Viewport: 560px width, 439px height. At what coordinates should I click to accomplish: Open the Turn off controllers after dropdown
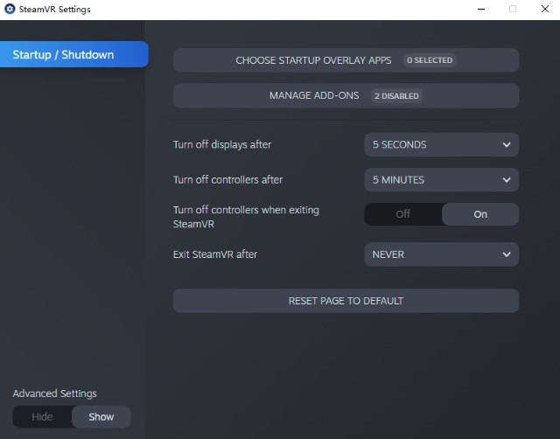441,179
